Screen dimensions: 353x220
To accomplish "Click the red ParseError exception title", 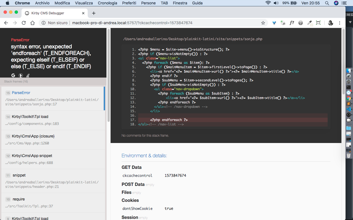I will [x=20, y=40].
